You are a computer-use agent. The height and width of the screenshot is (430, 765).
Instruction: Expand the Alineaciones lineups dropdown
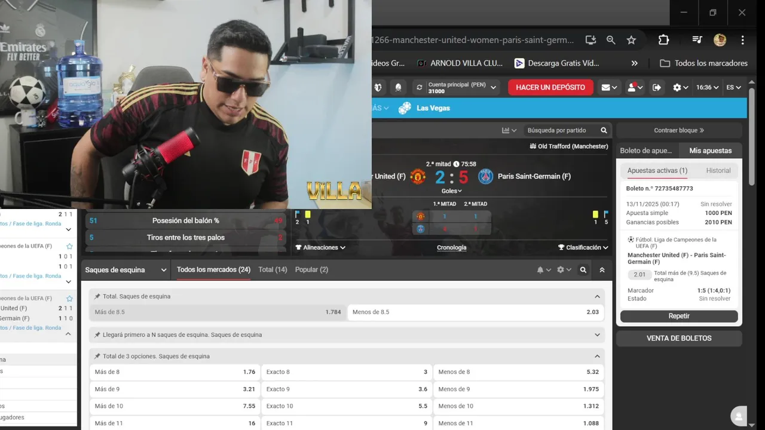320,247
